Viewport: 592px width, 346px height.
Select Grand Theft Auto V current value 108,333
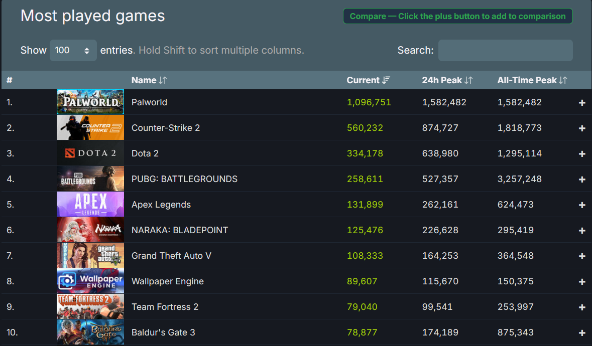point(365,256)
